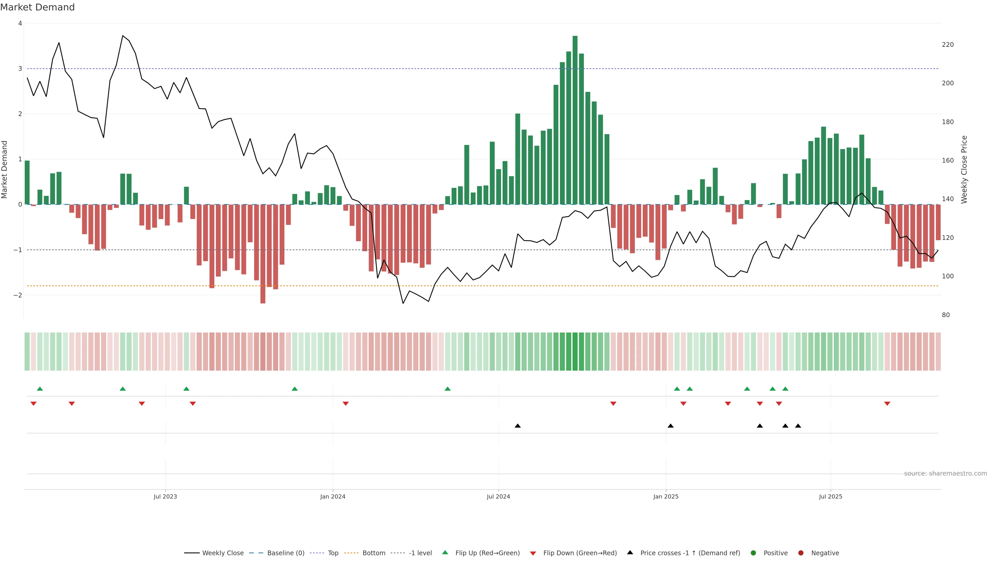Click the green Positive legend dot
The image size is (1000, 562).
tap(753, 553)
